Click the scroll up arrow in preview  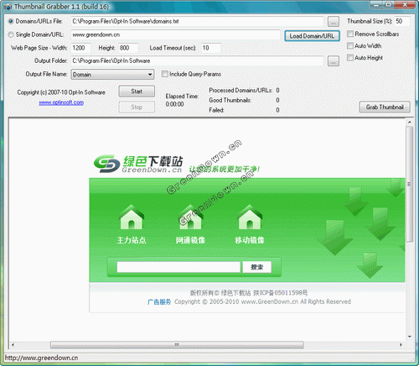pyautogui.click(x=409, y=123)
